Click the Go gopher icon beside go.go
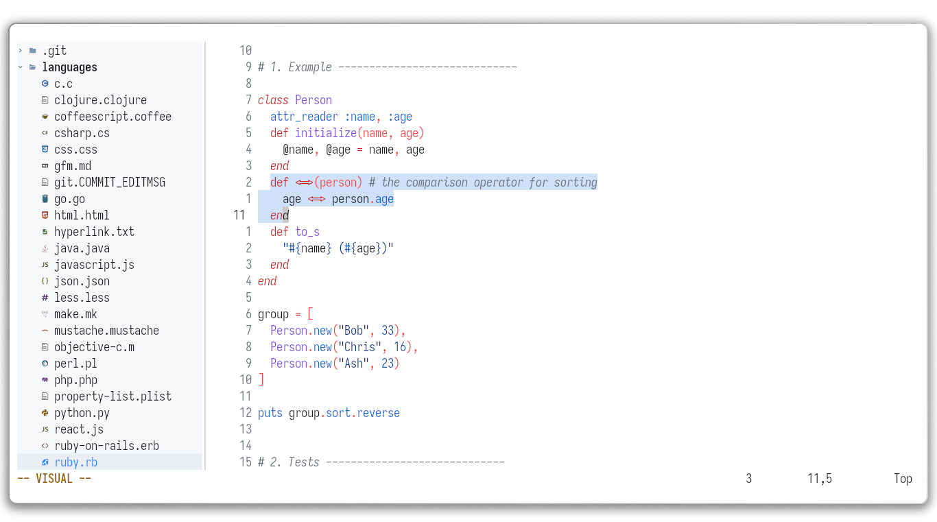 click(44, 198)
